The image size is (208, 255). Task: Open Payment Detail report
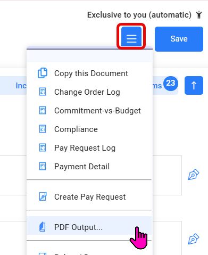89,167
